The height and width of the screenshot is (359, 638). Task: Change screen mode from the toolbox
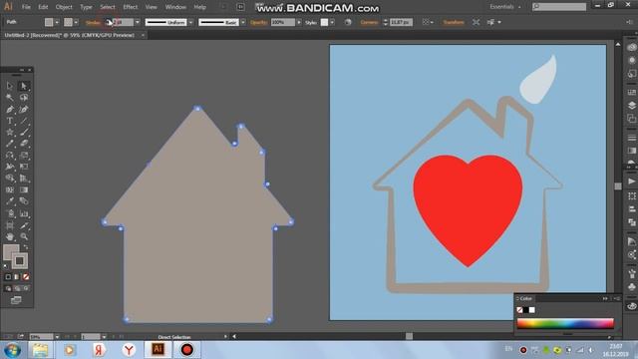(16, 300)
